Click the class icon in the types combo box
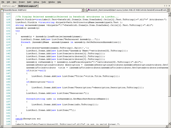171x128 pixels. pos(3,10)
